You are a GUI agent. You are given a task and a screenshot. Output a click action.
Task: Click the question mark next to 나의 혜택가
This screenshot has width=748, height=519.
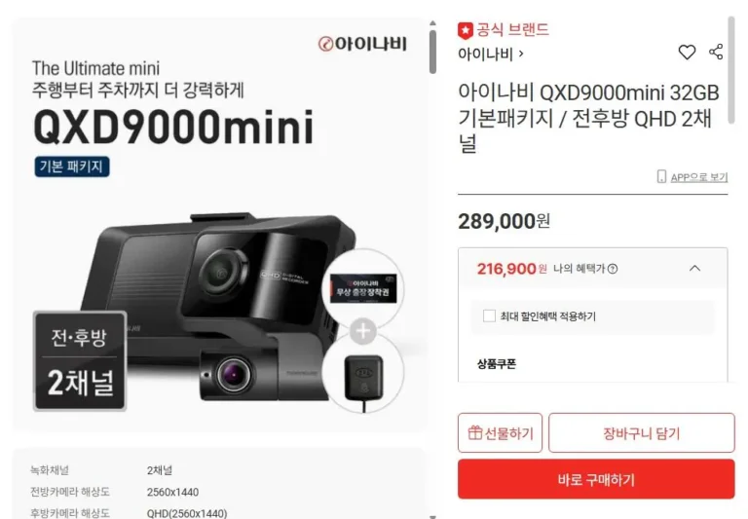(613, 269)
